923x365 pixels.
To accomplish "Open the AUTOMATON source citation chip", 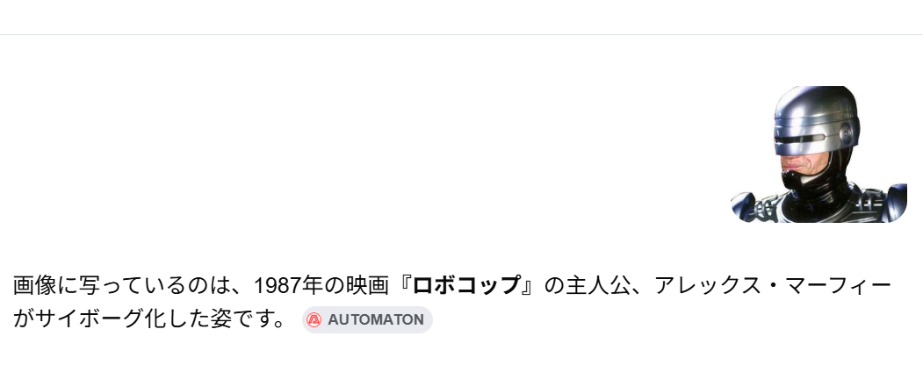I will point(367,320).
